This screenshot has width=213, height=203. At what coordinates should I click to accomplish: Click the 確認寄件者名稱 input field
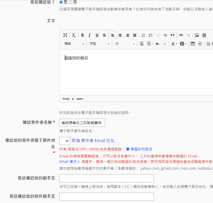click(82, 123)
